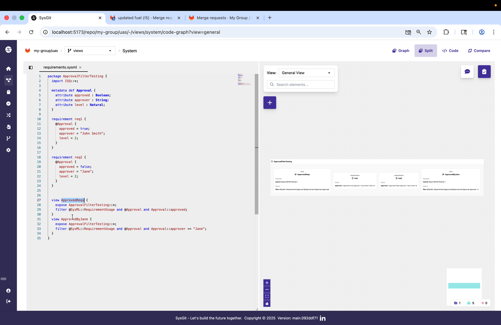Open Chrome's browser menu
This screenshot has width=501, height=325.
pos(494,32)
